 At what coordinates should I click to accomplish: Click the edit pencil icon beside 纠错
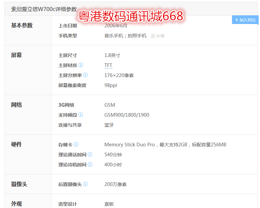point(153,36)
